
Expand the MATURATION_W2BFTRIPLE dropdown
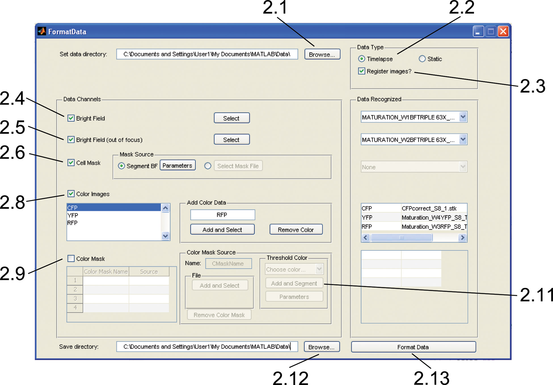tap(463, 139)
